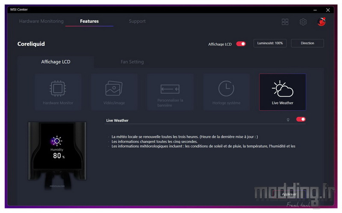Click the 'Les informations météorologiques incluent' line
The image size is (342, 213).
click(203, 146)
